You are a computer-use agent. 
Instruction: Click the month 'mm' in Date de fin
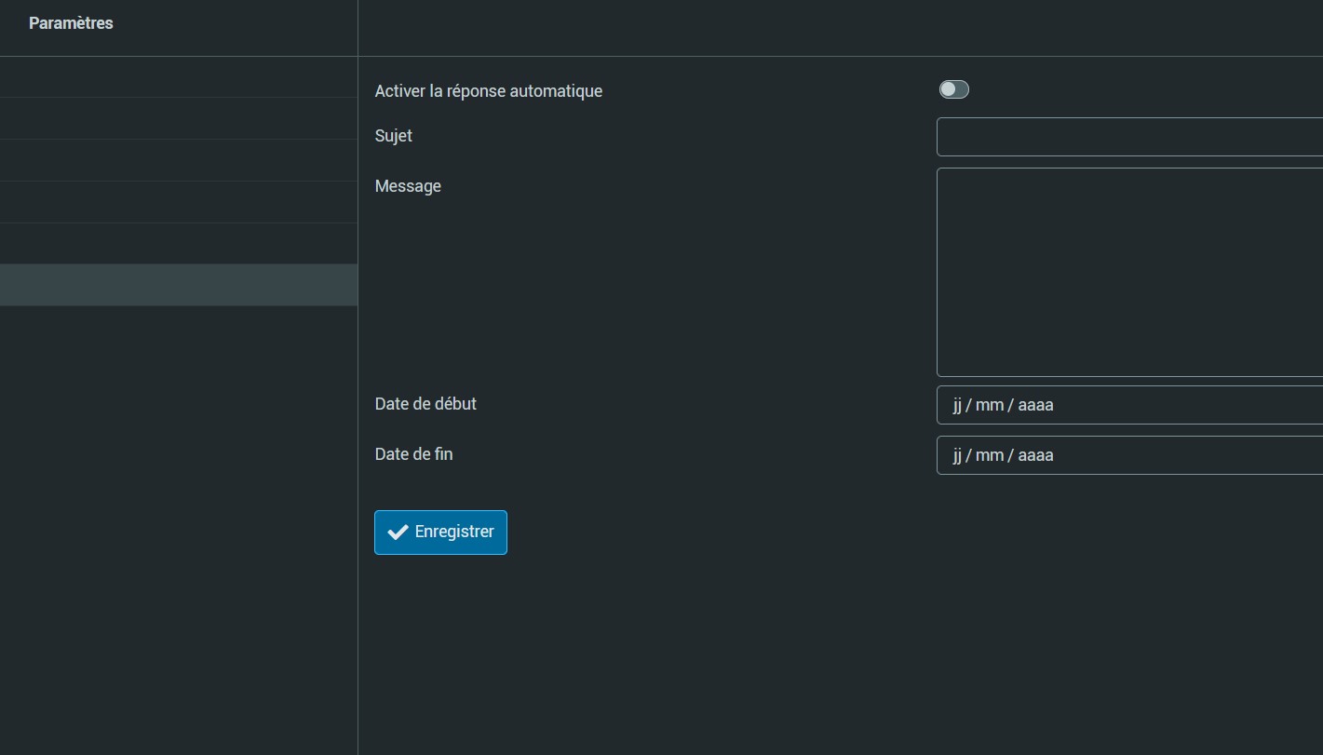tap(989, 455)
